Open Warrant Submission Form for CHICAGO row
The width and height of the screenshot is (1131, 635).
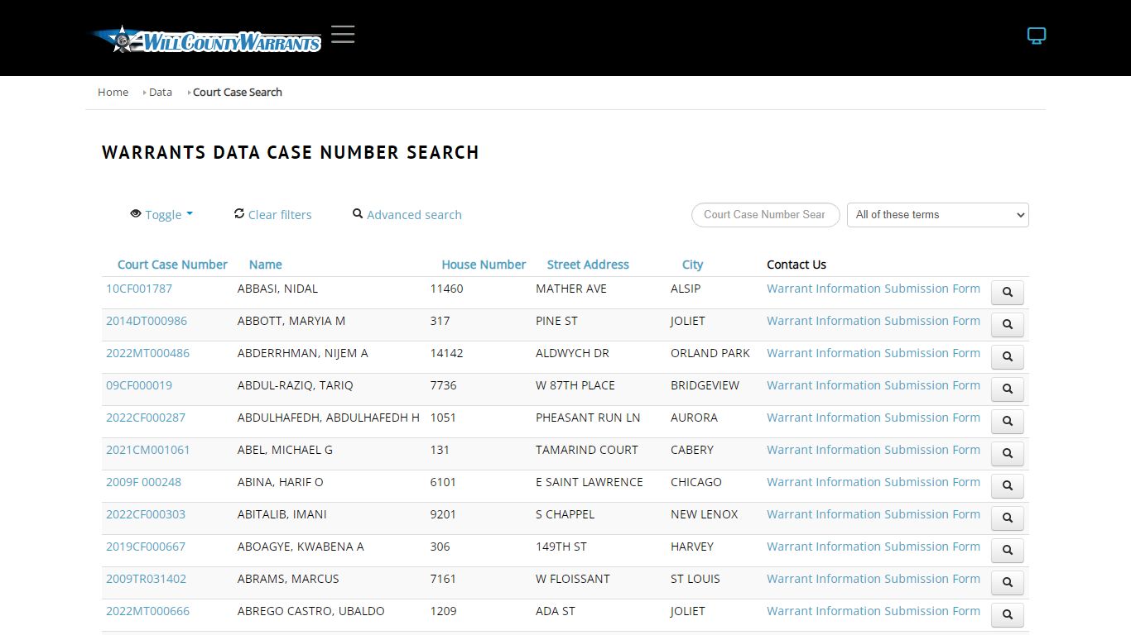pos(874,482)
